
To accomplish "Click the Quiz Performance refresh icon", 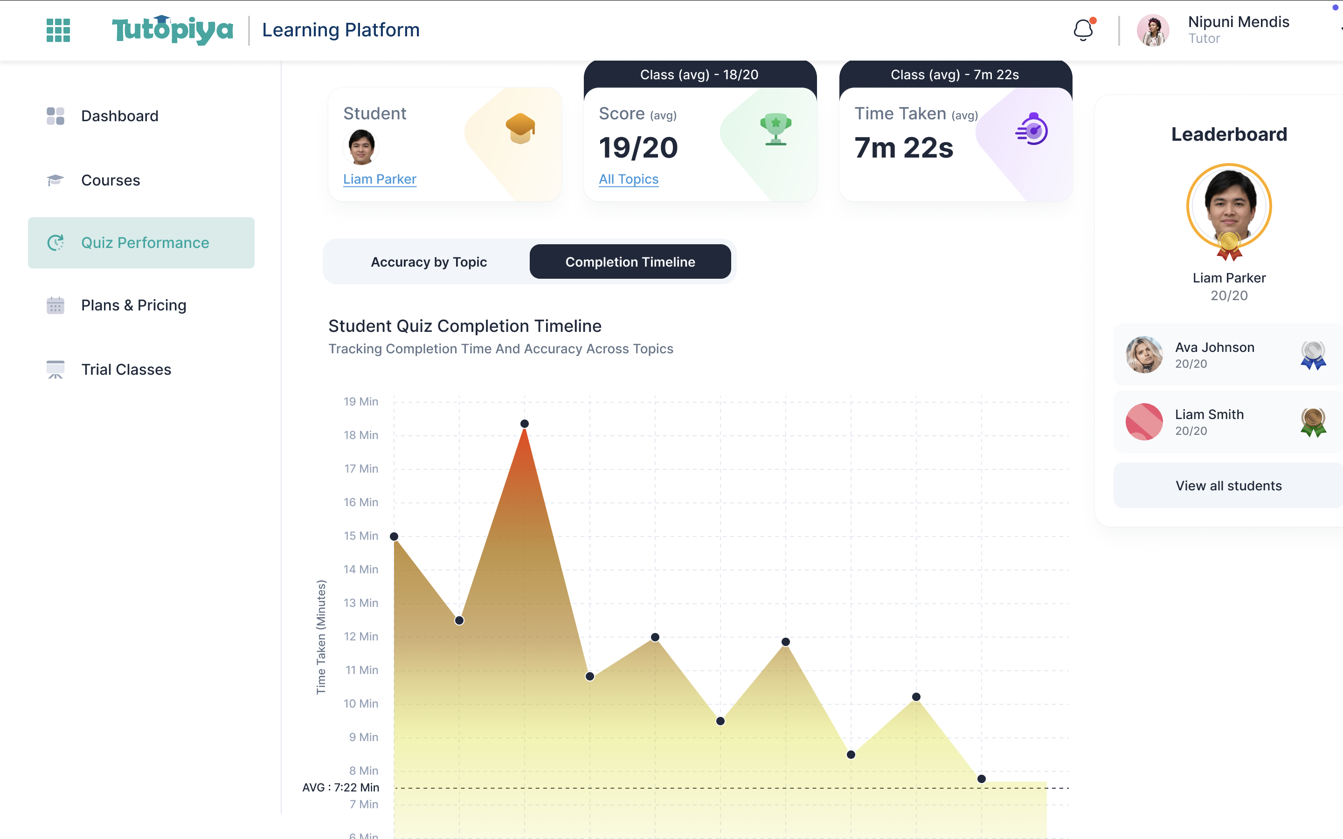I will coord(55,242).
